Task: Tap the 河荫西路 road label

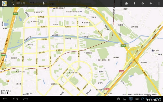Action: pos(44,39)
